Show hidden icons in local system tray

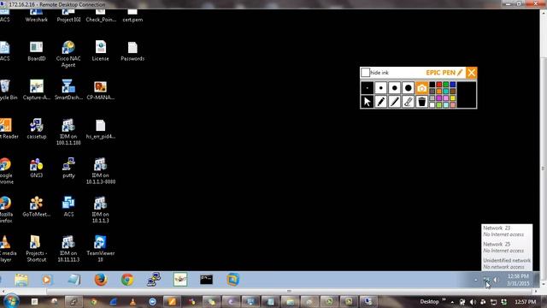tap(452, 302)
